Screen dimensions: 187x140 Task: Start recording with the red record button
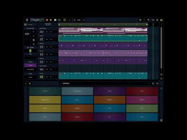point(47,20)
